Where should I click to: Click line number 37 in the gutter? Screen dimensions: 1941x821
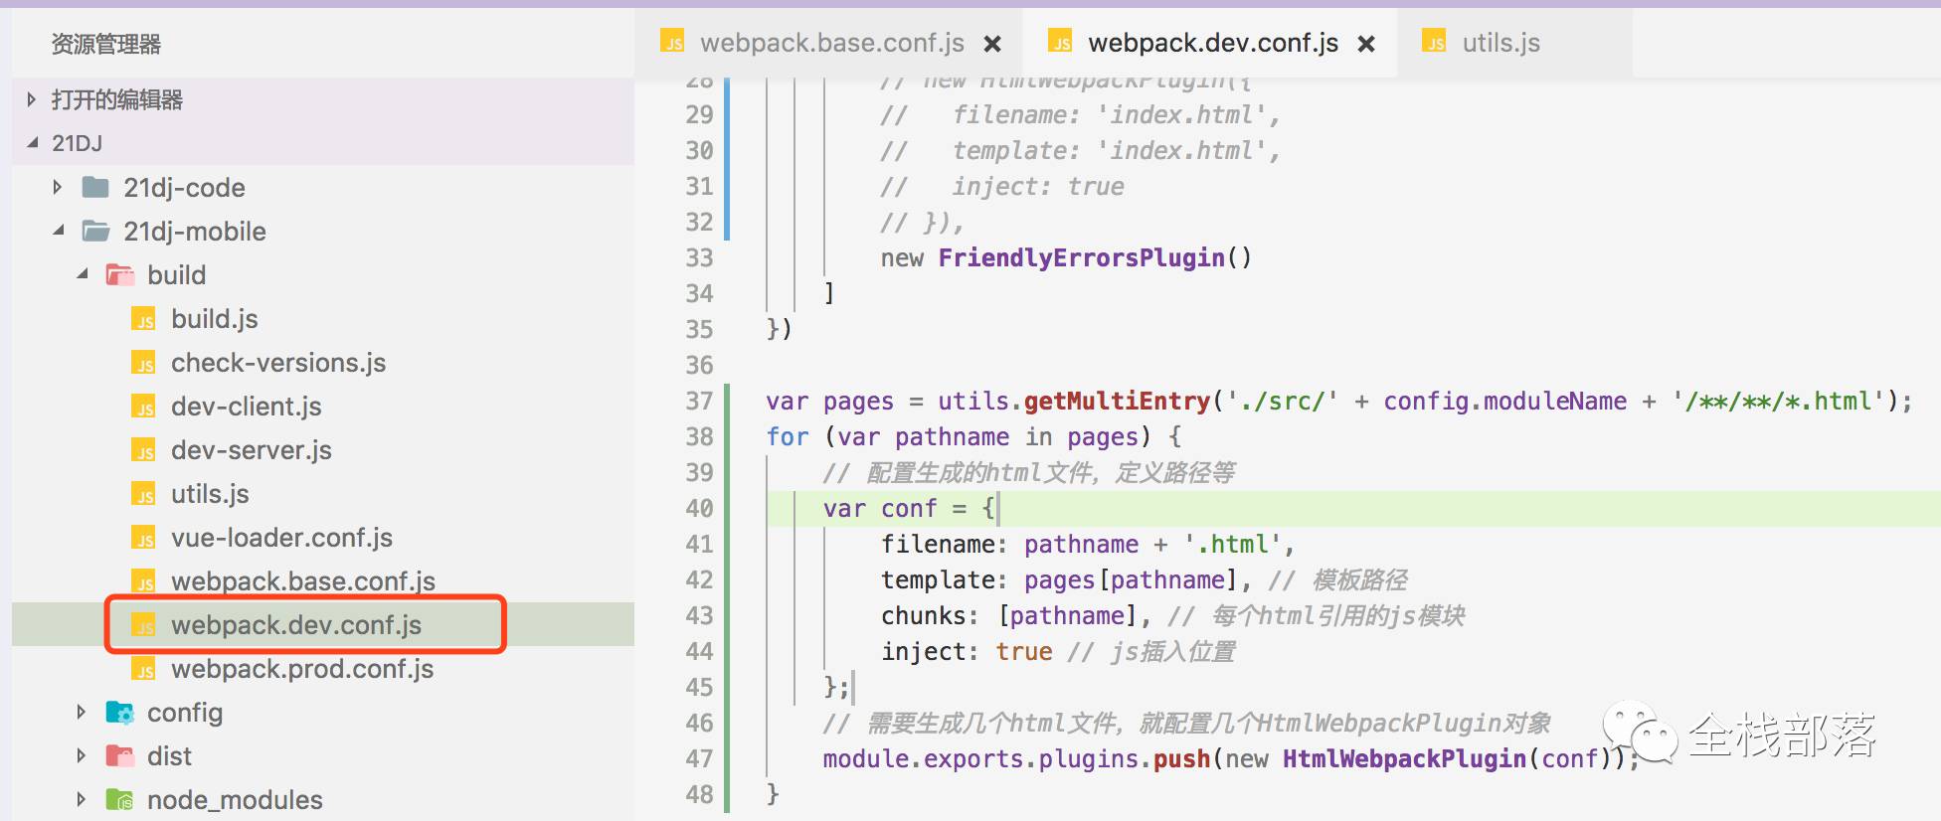tap(699, 401)
